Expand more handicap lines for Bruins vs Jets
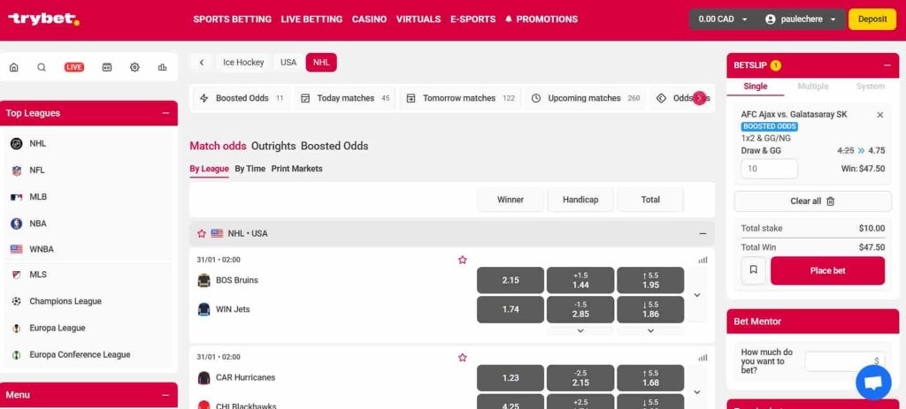The height and width of the screenshot is (409, 906). pos(580,330)
